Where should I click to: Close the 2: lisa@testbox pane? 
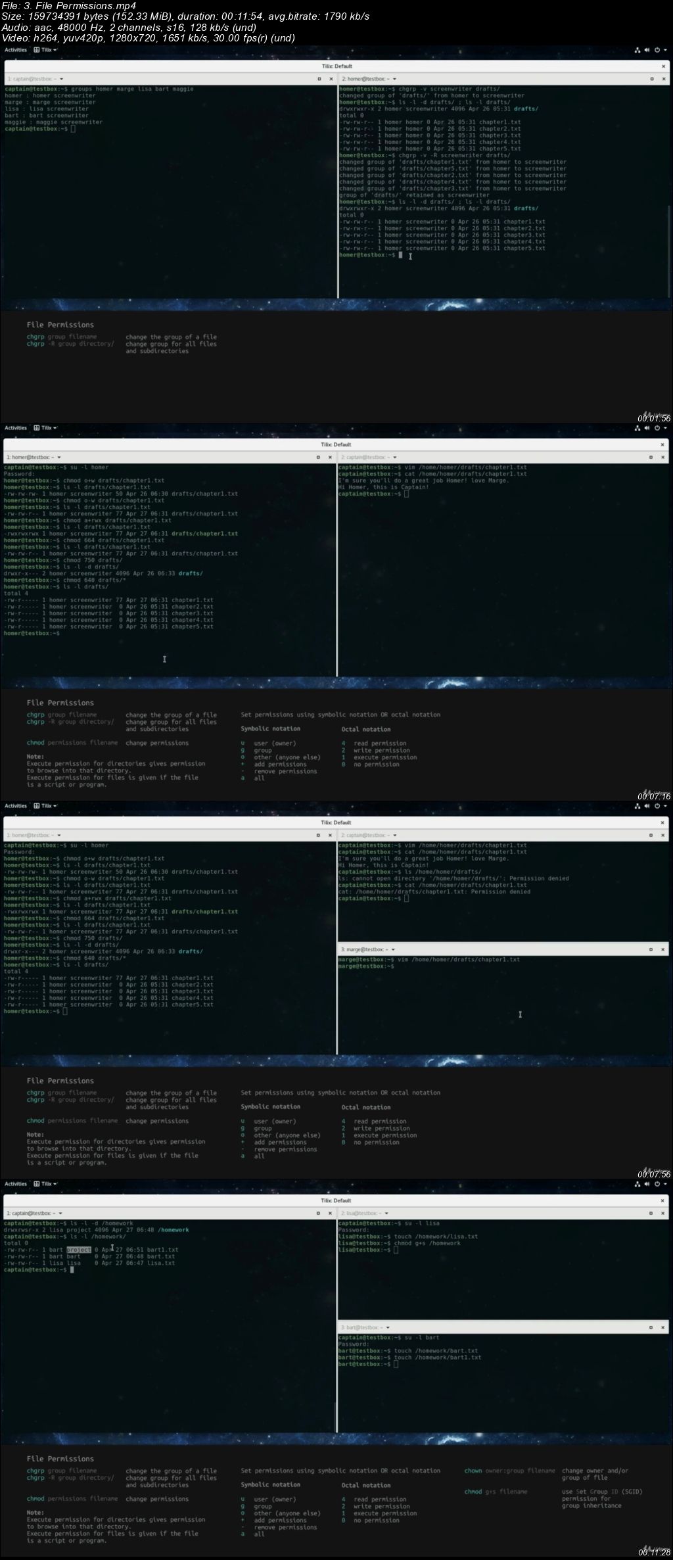[x=662, y=1213]
